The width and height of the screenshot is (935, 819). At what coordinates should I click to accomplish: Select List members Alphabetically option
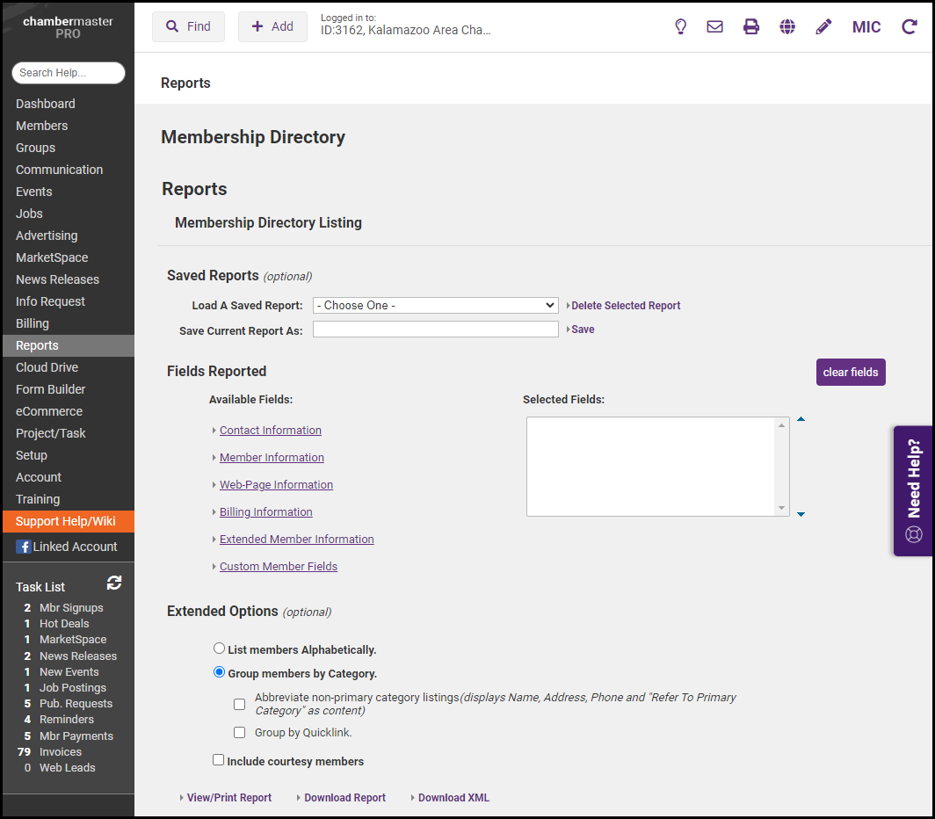tap(219, 649)
